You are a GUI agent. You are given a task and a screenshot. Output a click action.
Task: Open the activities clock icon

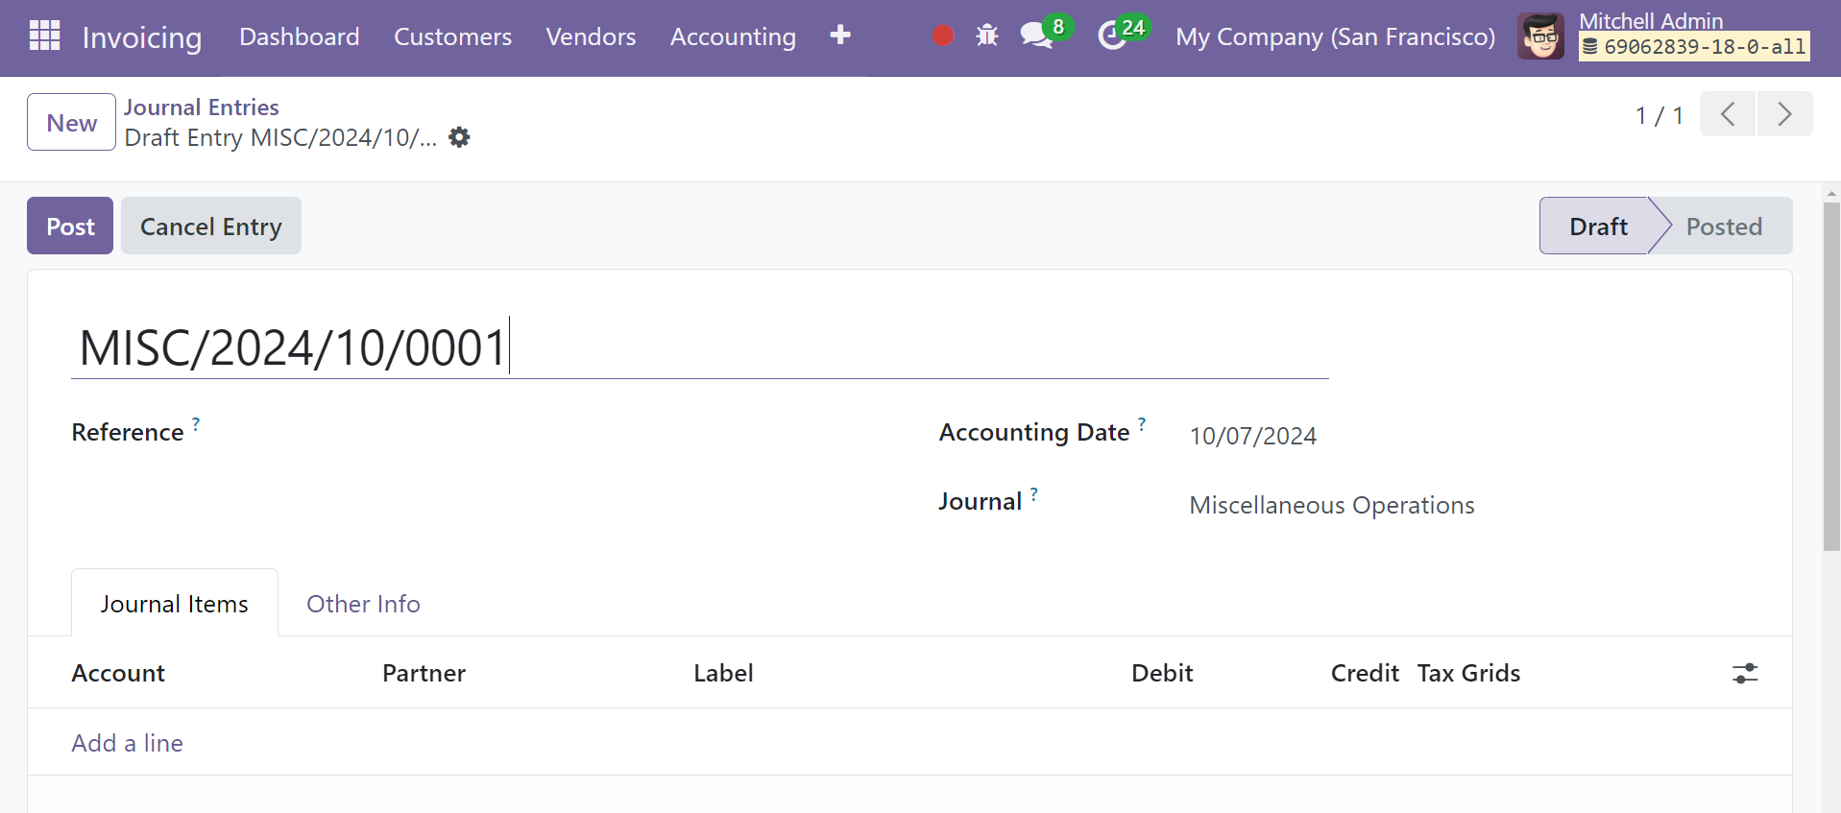point(1112,36)
